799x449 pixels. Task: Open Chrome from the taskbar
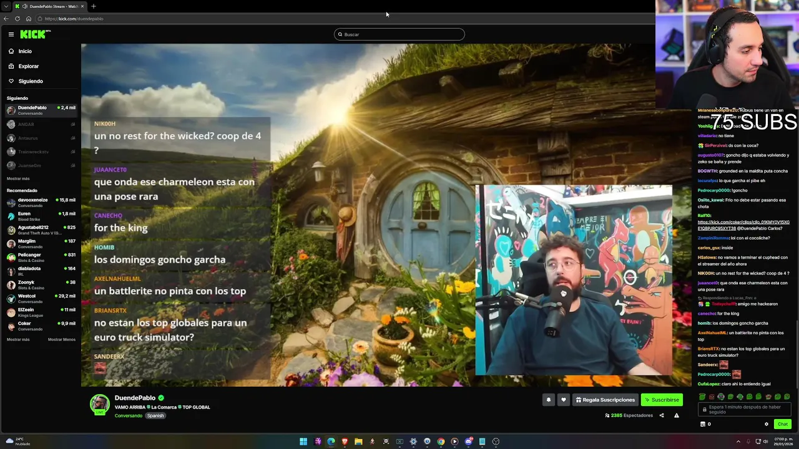coord(441,442)
